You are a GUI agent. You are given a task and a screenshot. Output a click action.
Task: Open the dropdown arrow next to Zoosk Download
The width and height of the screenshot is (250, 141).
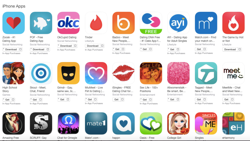tap(20, 49)
